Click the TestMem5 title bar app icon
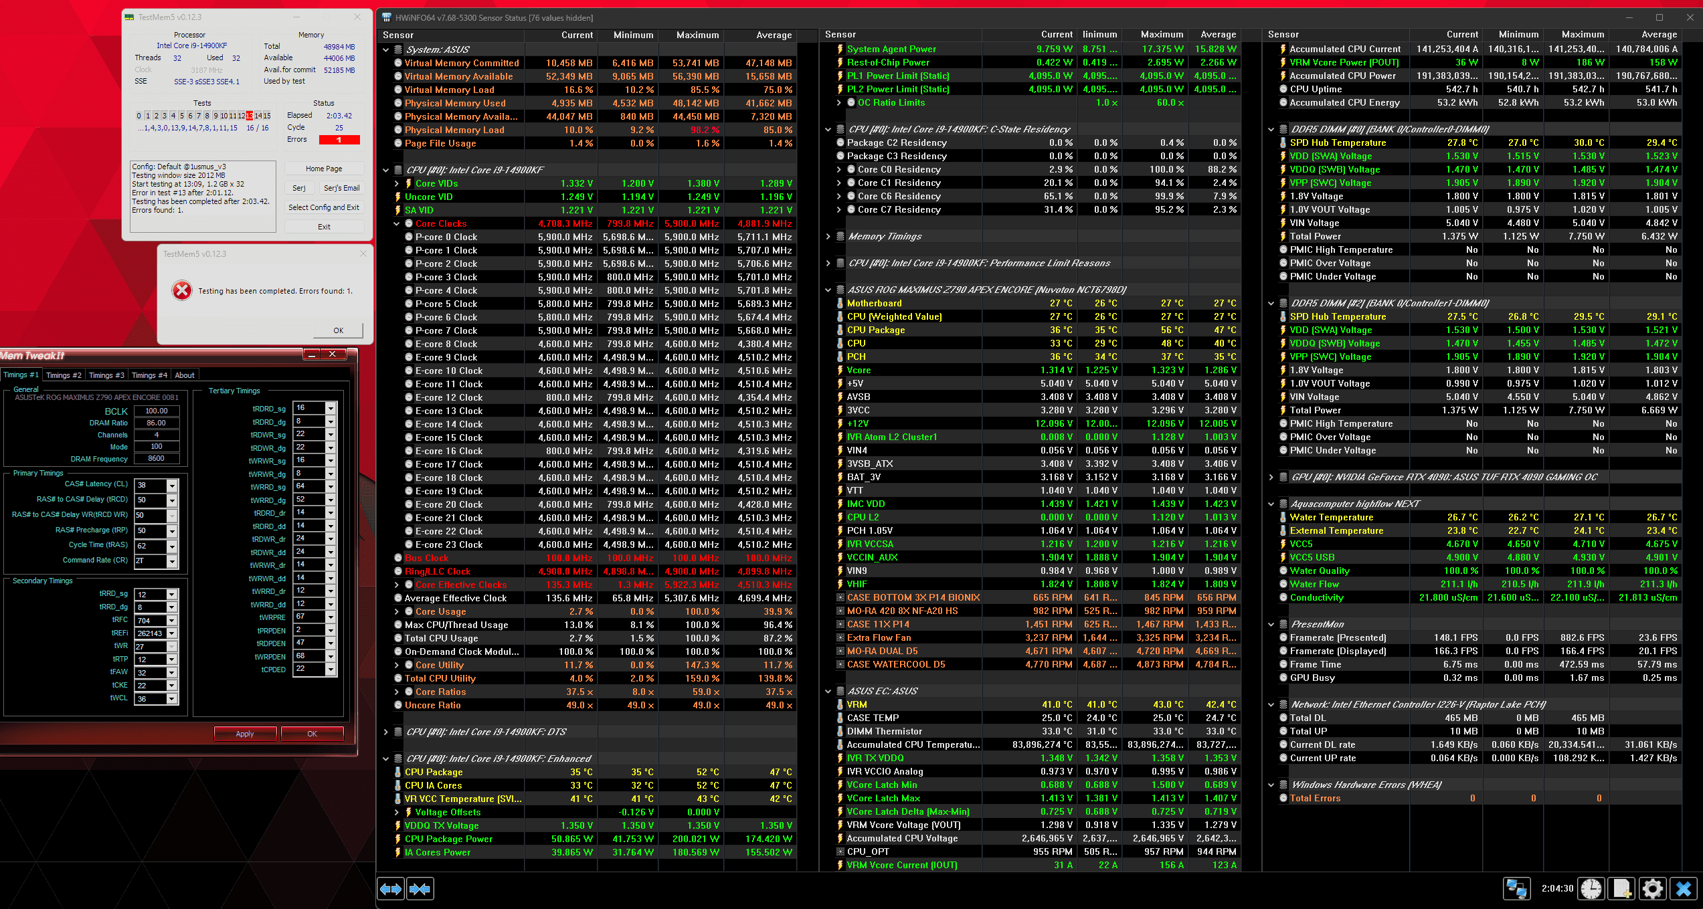Viewport: 1703px width, 909px height. [129, 17]
